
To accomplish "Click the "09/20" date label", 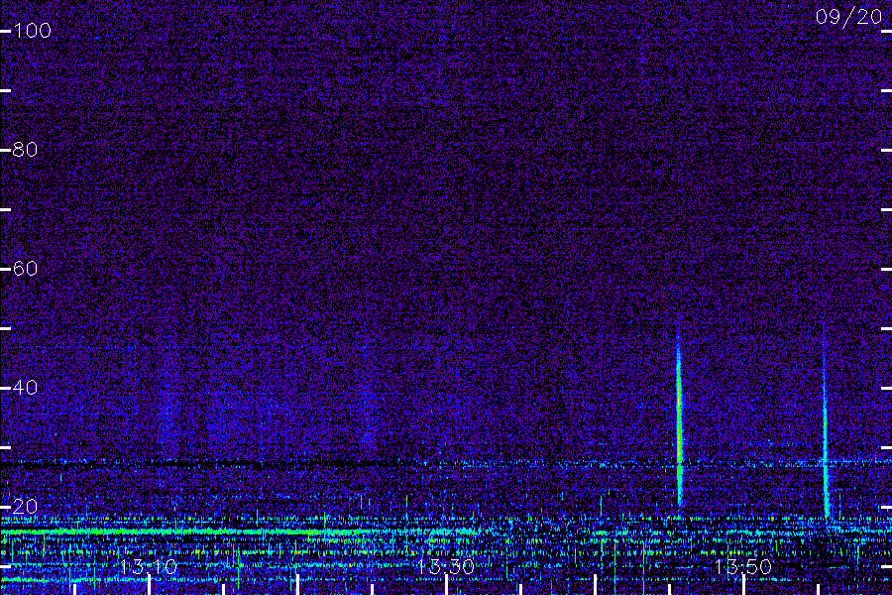I will point(848,17).
